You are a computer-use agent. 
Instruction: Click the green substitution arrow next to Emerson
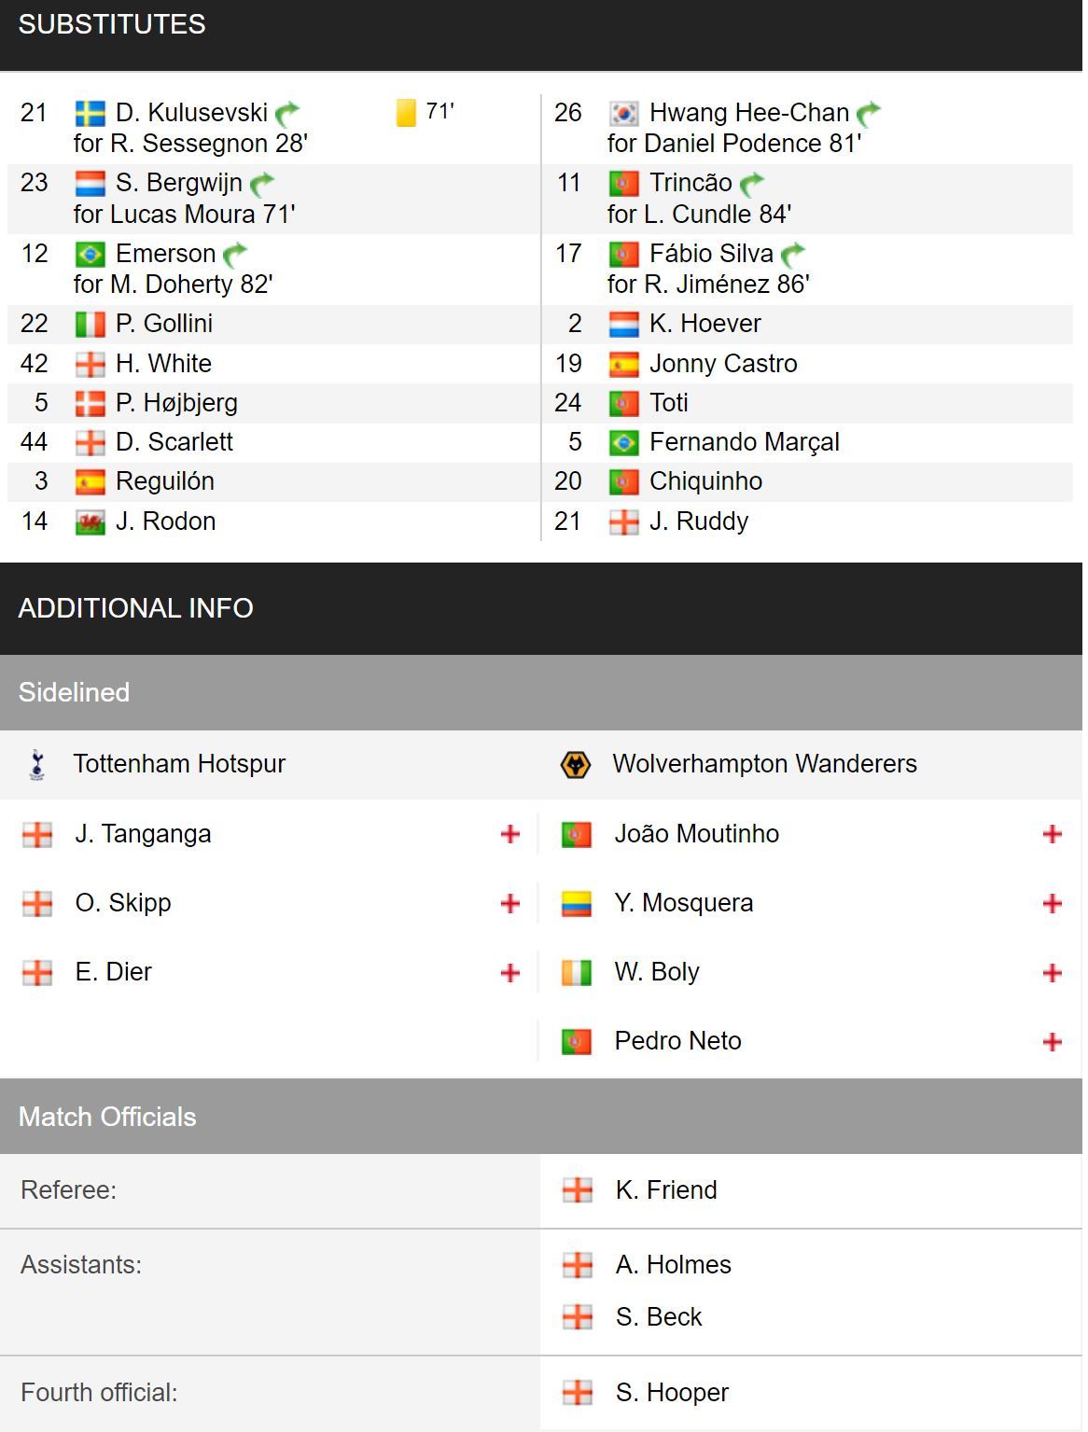(x=235, y=255)
